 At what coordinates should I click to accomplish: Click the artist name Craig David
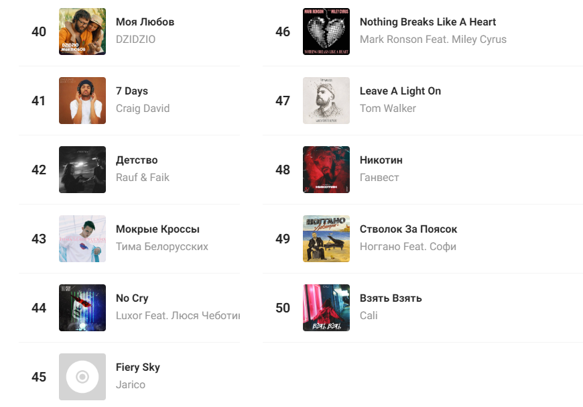click(143, 109)
